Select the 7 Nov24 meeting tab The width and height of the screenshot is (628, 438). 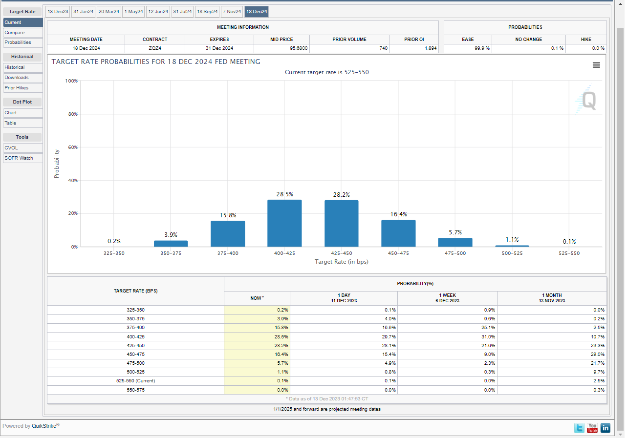coord(232,12)
